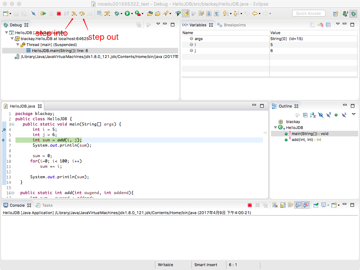Toggle Mark Occurrences highlighter icon
Screen dimensions: 360x270
click(x=186, y=14)
